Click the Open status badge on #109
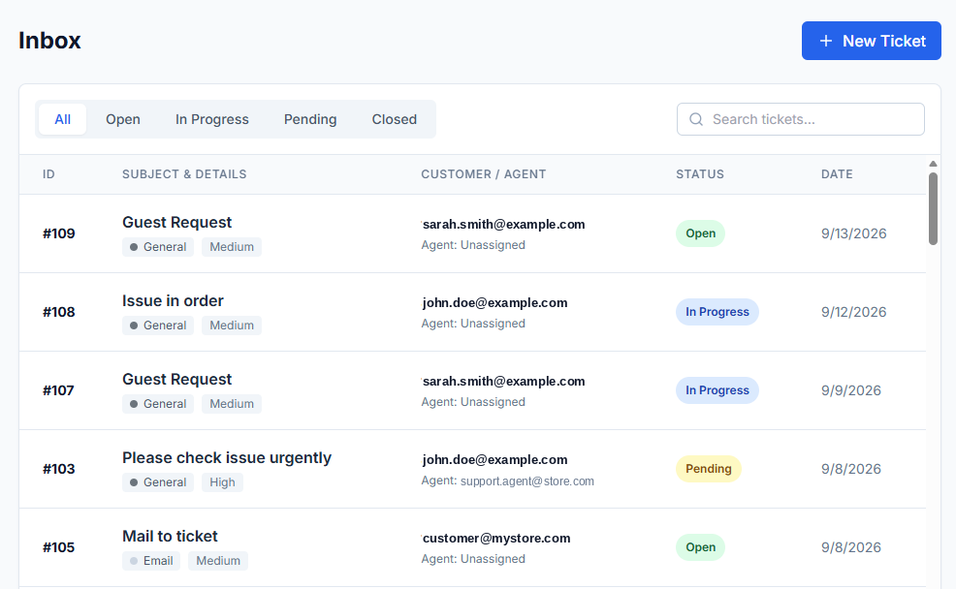Screen dimensions: 956x589 [701, 233]
